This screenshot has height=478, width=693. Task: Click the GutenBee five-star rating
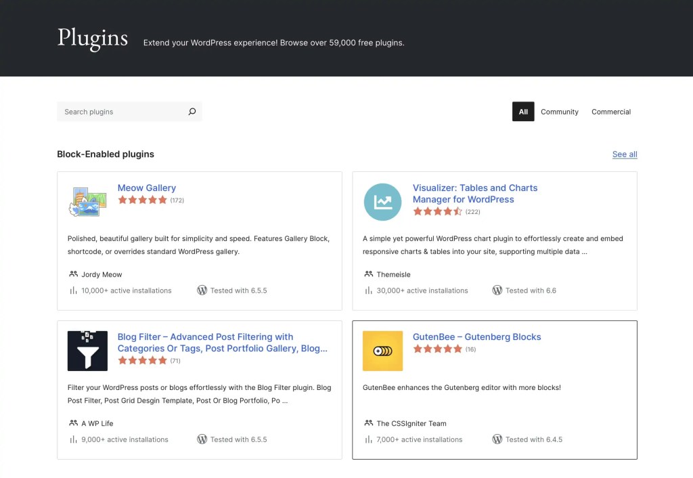(x=437, y=349)
